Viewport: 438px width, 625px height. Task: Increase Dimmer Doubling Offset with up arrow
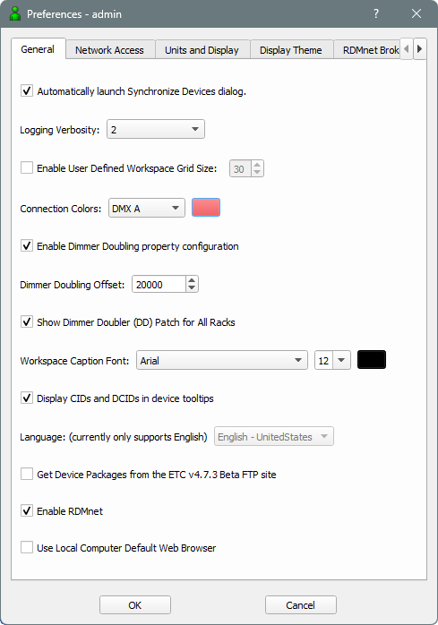(192, 280)
